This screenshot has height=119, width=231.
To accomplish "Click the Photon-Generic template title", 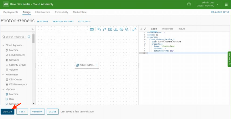I will pos(18,21).
